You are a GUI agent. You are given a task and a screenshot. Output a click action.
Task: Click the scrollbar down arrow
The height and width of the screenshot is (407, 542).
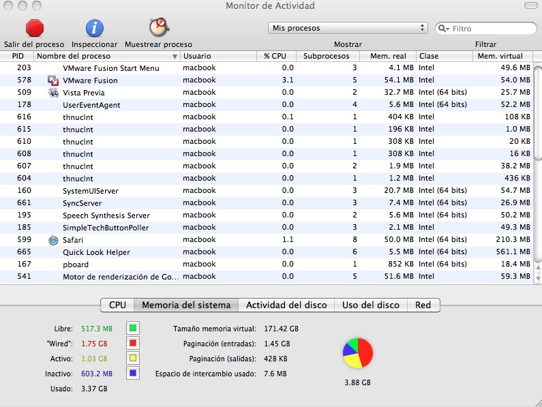point(538,278)
